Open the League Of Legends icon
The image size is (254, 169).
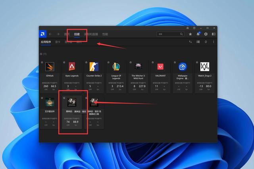pyautogui.click(x=116, y=66)
